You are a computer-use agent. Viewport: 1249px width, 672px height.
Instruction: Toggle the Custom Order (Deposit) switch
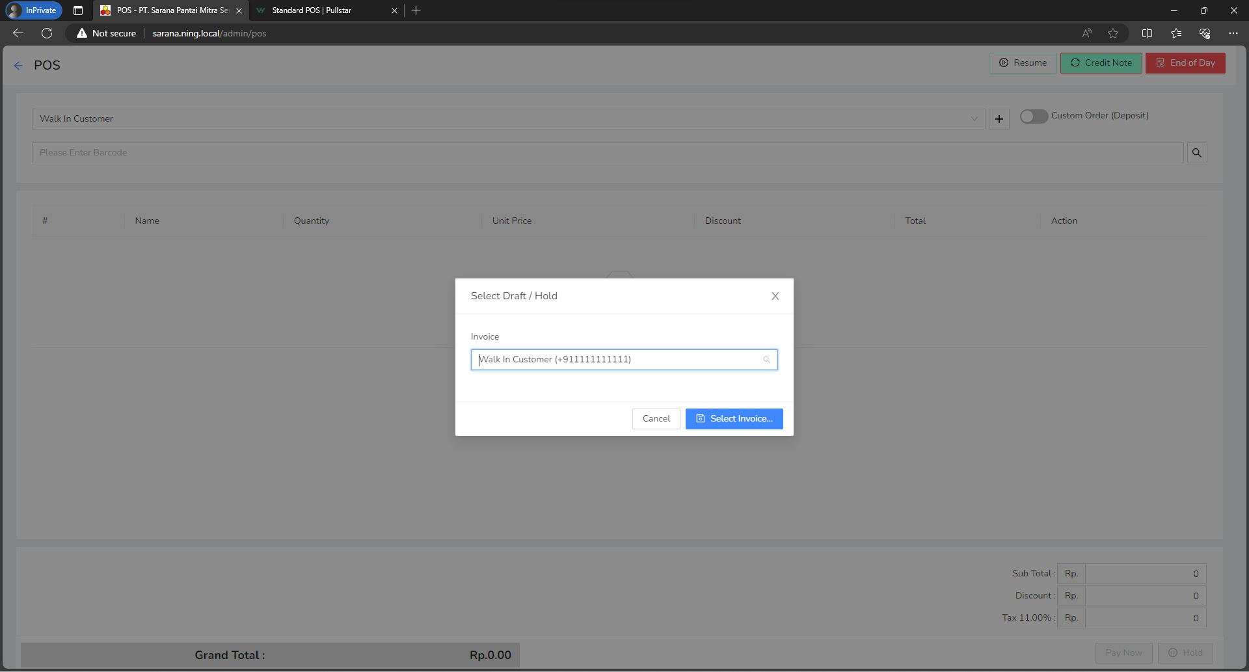coord(1033,116)
